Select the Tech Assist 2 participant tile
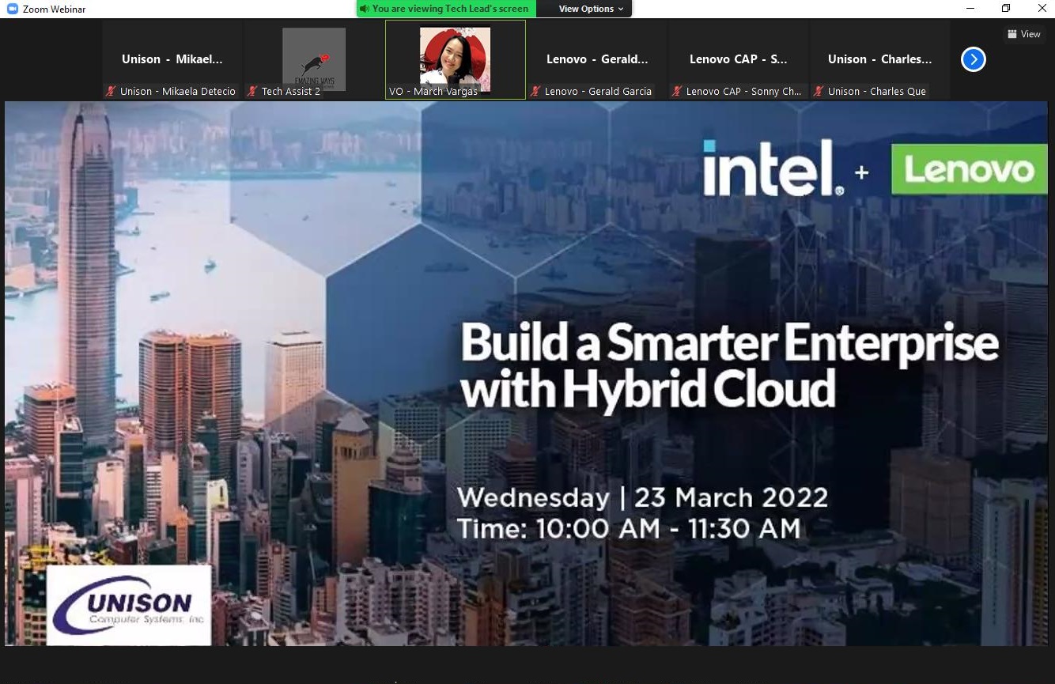Image resolution: width=1055 pixels, height=684 pixels. tap(313, 59)
